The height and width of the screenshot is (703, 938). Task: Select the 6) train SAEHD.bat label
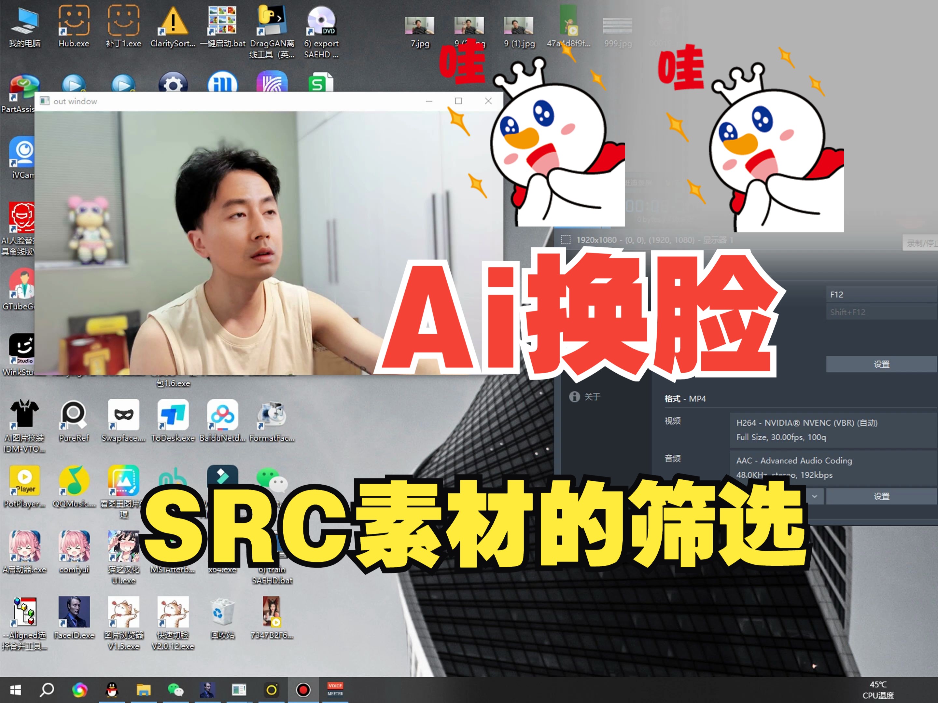click(272, 575)
